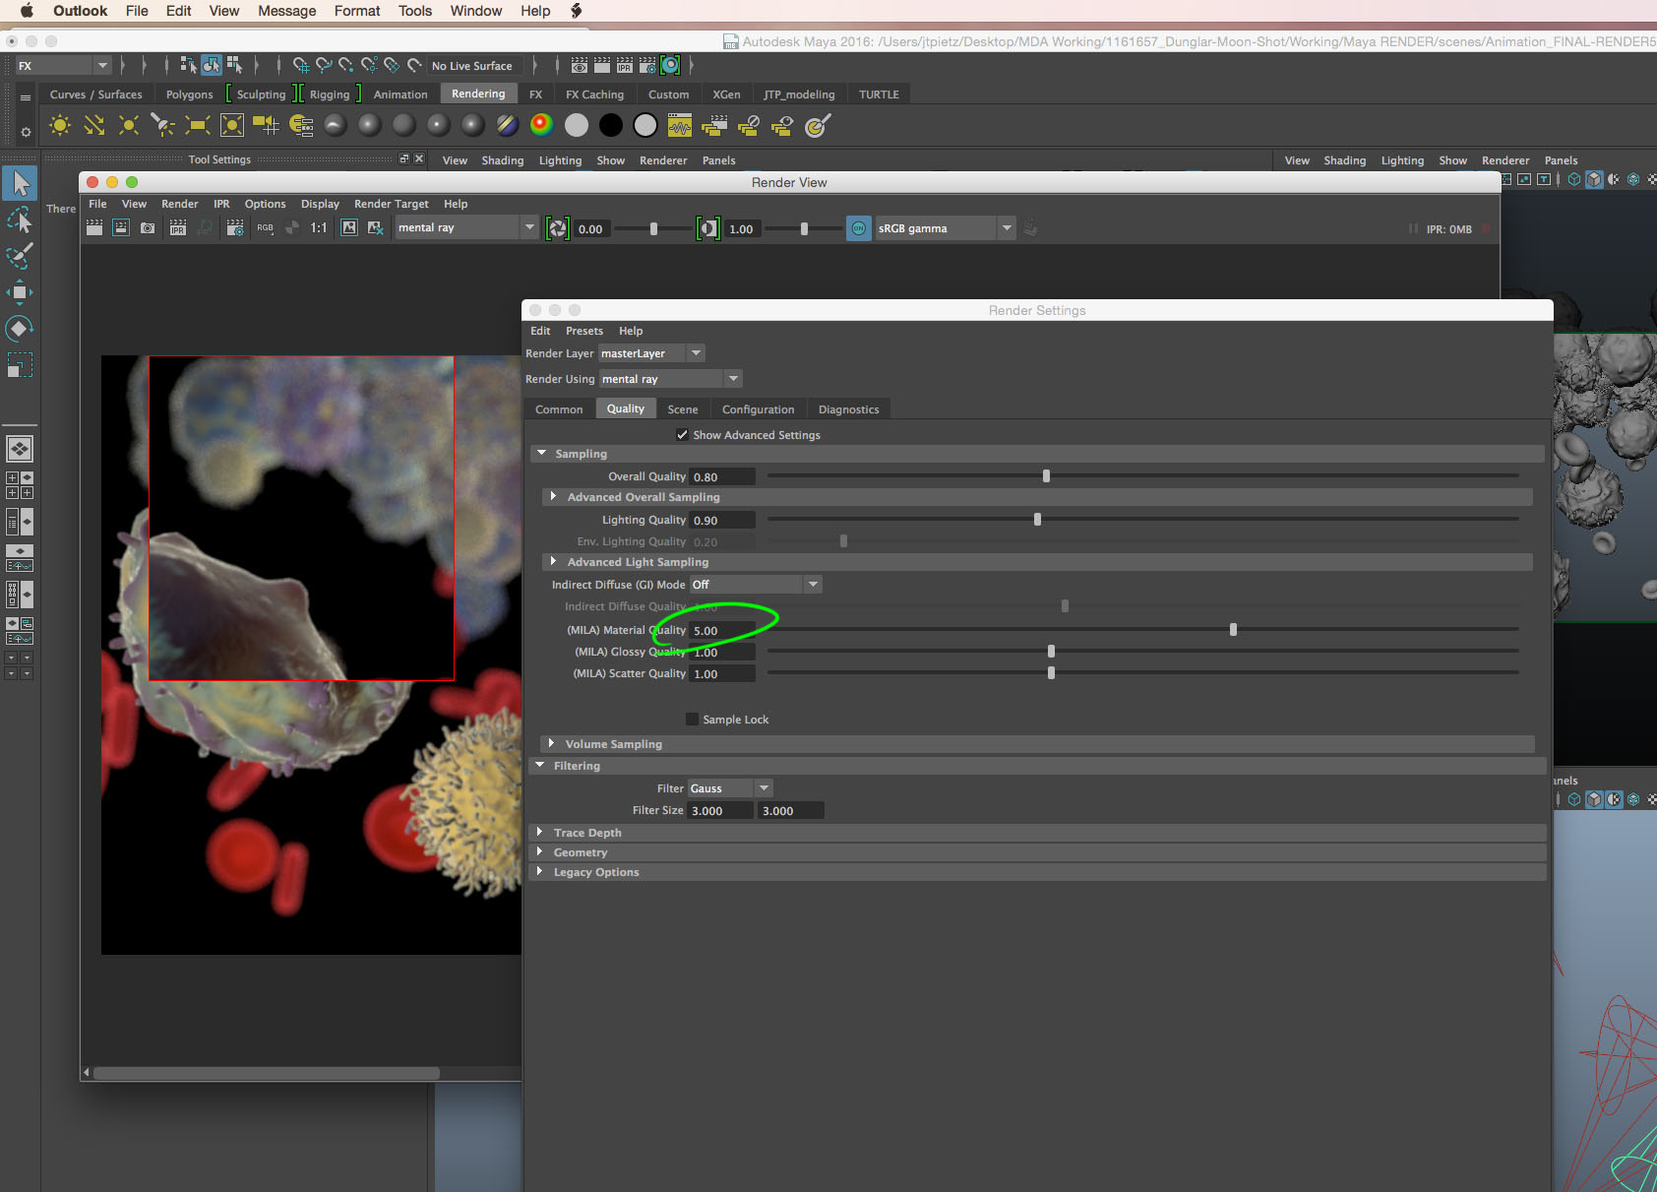Switch to the Scene tab in Render Settings
Viewport: 1657px width, 1192px height.
tap(683, 408)
